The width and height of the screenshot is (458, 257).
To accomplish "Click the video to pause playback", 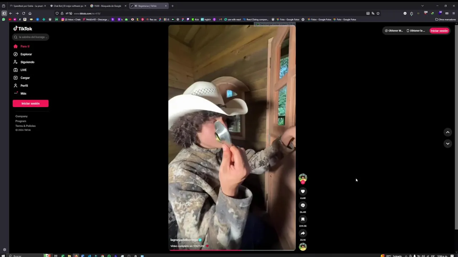I will click(x=232, y=137).
